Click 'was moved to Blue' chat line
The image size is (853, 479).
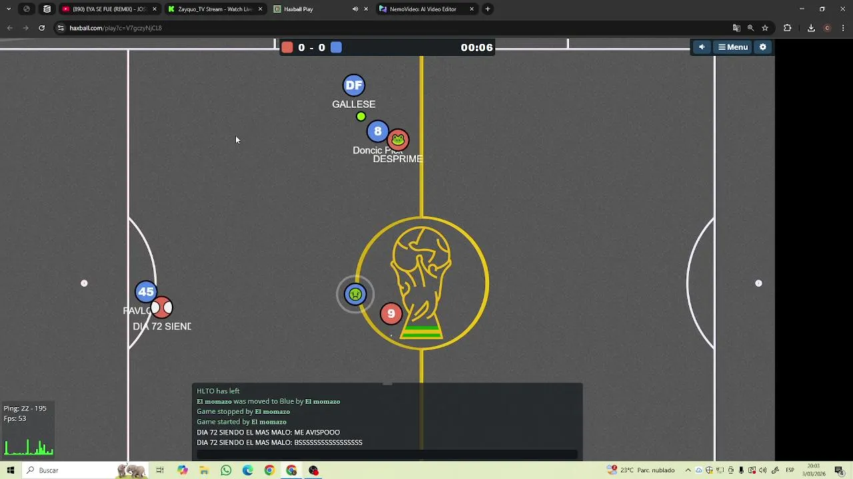point(269,402)
